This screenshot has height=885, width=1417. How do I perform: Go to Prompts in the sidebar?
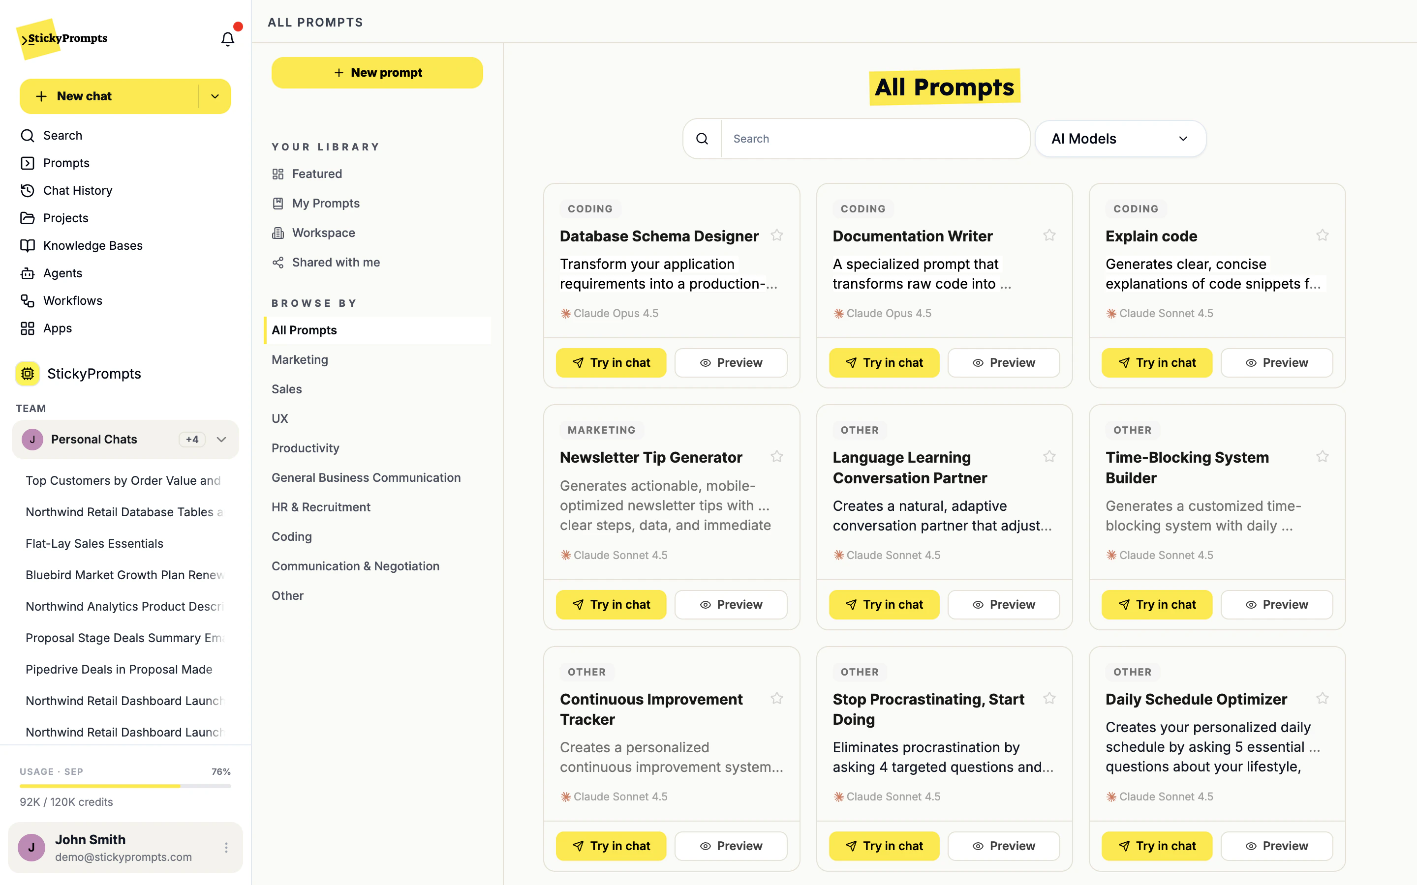(55, 163)
